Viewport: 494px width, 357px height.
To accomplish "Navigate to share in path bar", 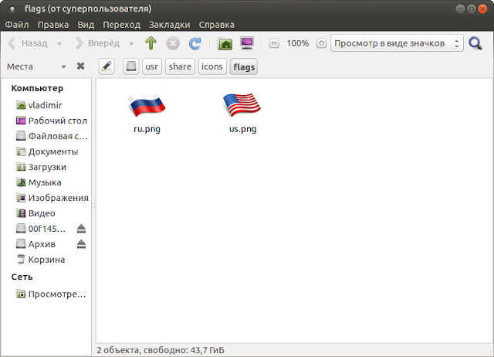I will point(180,66).
